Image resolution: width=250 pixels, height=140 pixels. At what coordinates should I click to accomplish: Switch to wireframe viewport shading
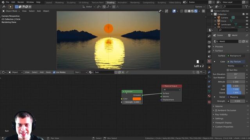pos(186,11)
